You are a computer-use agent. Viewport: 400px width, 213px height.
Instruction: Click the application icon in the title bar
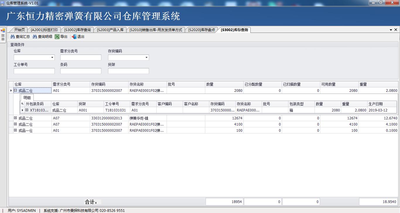point(3,3)
